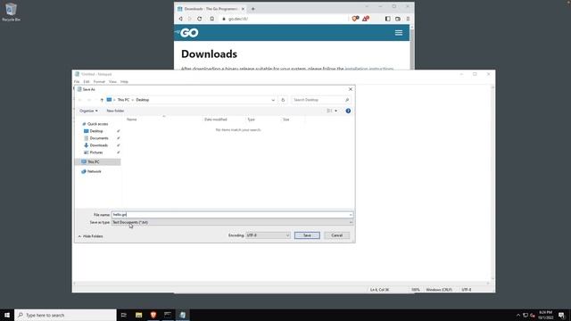Select Pictures in the navigation pane

click(96, 152)
